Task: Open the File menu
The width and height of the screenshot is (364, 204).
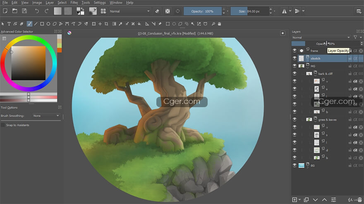Action: (x=5, y=2)
